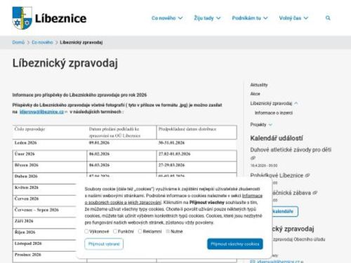The width and height of the screenshot is (351, 263).
Task: Expand the Co nového menu
Action: (x=167, y=18)
